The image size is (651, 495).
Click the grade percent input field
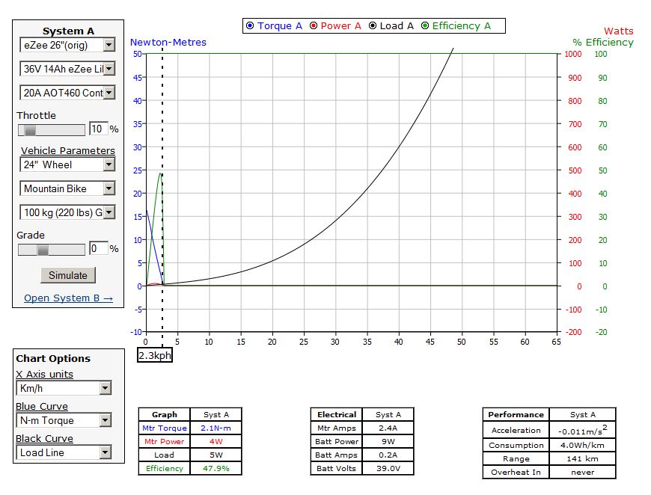coord(98,248)
